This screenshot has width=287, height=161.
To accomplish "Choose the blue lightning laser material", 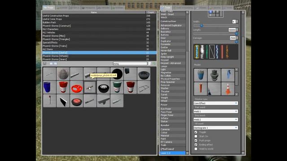I will [217, 52].
